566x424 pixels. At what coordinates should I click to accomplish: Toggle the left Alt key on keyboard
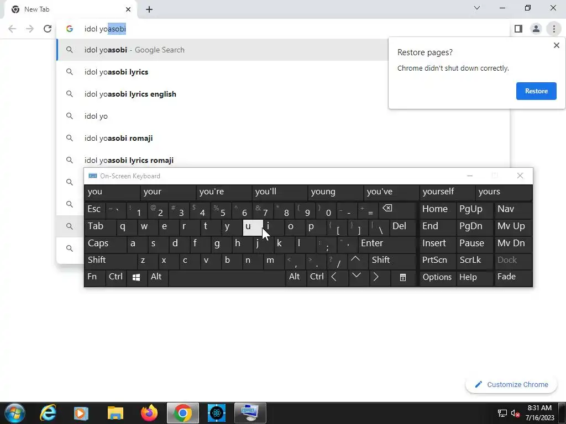point(158,277)
